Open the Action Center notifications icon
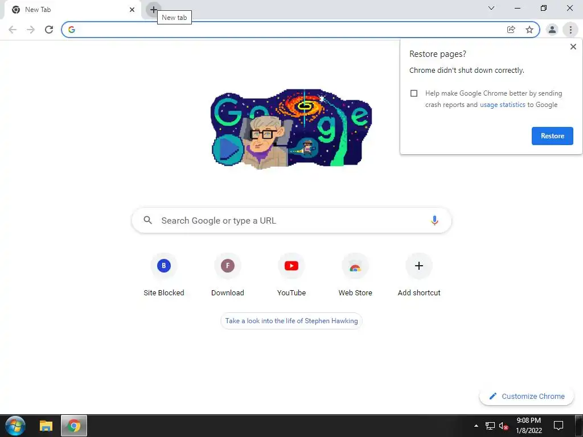Image resolution: width=583 pixels, height=437 pixels. 559,426
